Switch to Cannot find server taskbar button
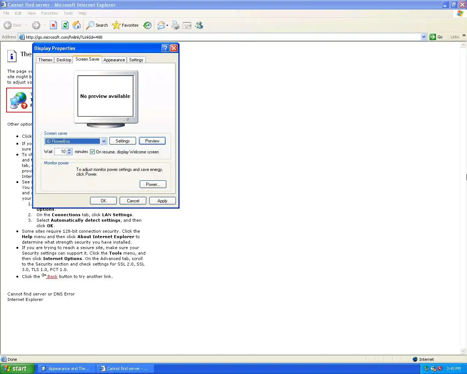Image resolution: width=467 pixels, height=374 pixels. click(125, 369)
